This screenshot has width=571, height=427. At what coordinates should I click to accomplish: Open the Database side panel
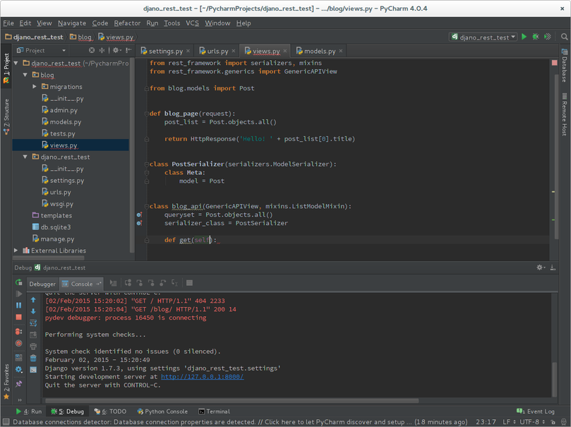(565, 66)
